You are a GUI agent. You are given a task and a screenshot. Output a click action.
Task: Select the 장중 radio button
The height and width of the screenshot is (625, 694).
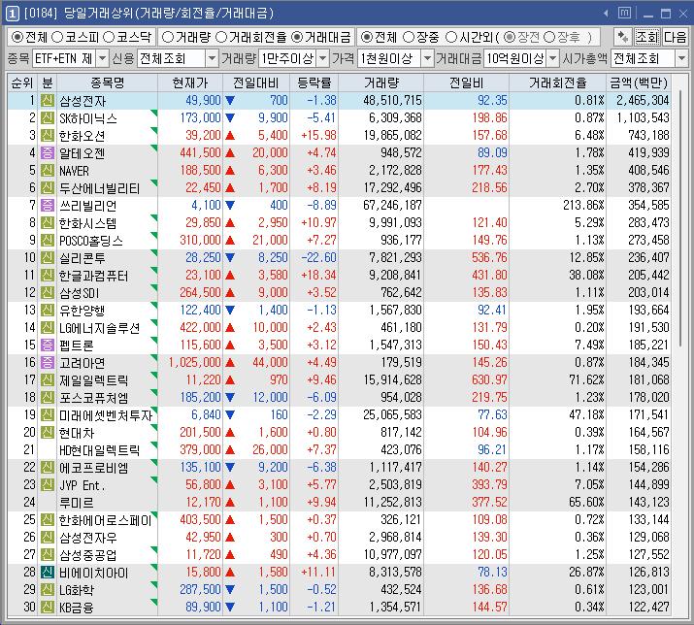409,37
